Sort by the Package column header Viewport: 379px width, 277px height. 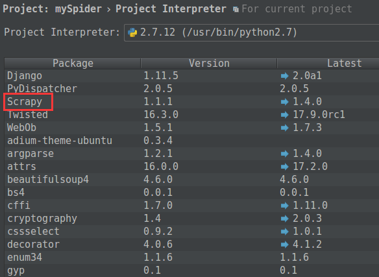point(73,64)
